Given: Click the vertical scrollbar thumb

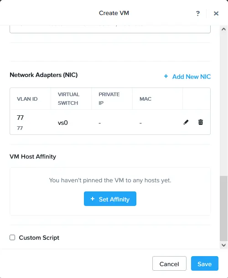Looking at the screenshot, I should (x=223, y=208).
